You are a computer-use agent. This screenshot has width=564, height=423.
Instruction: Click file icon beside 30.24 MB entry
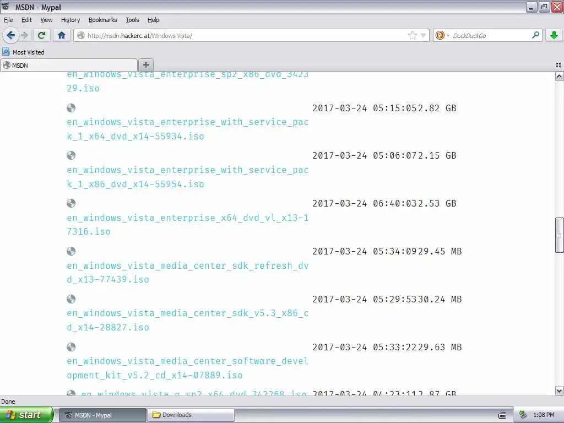(x=71, y=299)
